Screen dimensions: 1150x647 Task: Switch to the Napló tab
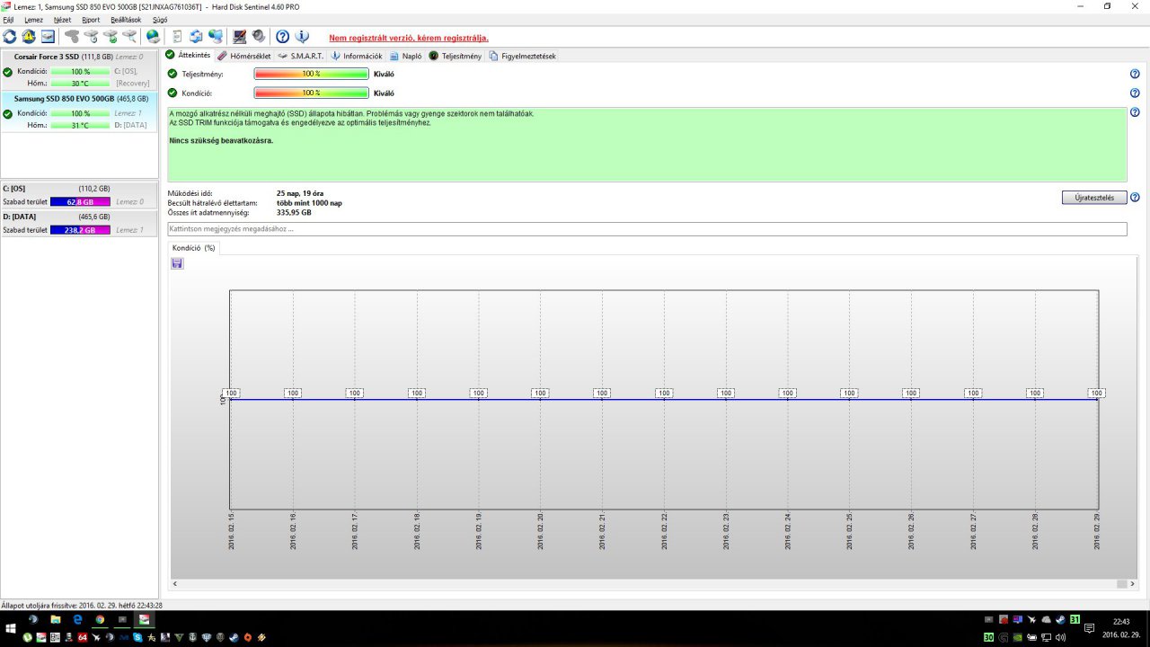click(x=406, y=56)
